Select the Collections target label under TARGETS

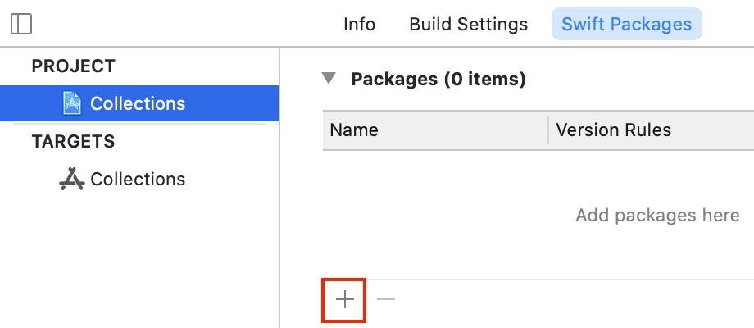138,179
